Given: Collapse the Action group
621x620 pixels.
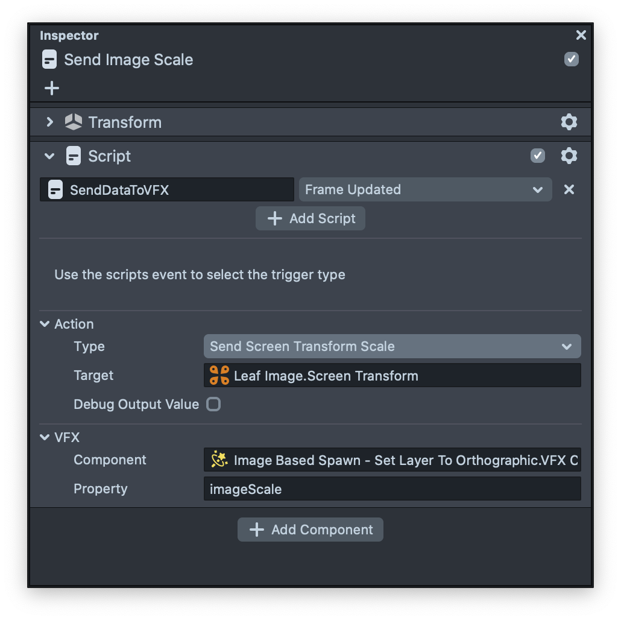Looking at the screenshot, I should (45, 324).
